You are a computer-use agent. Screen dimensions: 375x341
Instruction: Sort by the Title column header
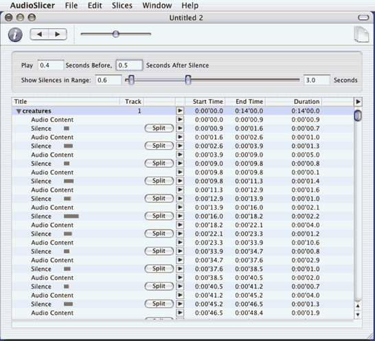(x=66, y=102)
